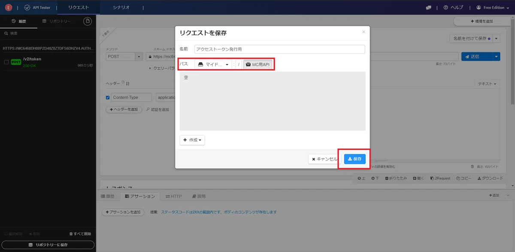Open the マイド... drive dropdown in path
Screen dimensions: 515x252
(213, 64)
